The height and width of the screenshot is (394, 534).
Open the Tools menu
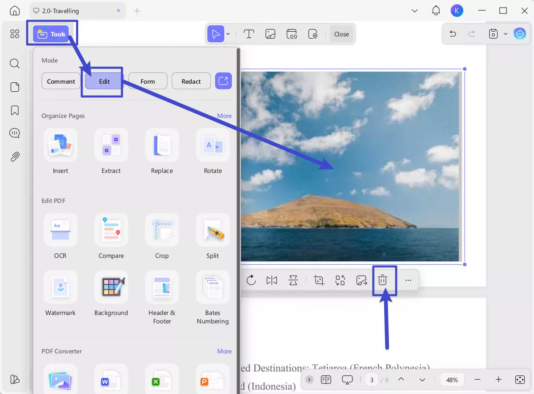coord(52,34)
